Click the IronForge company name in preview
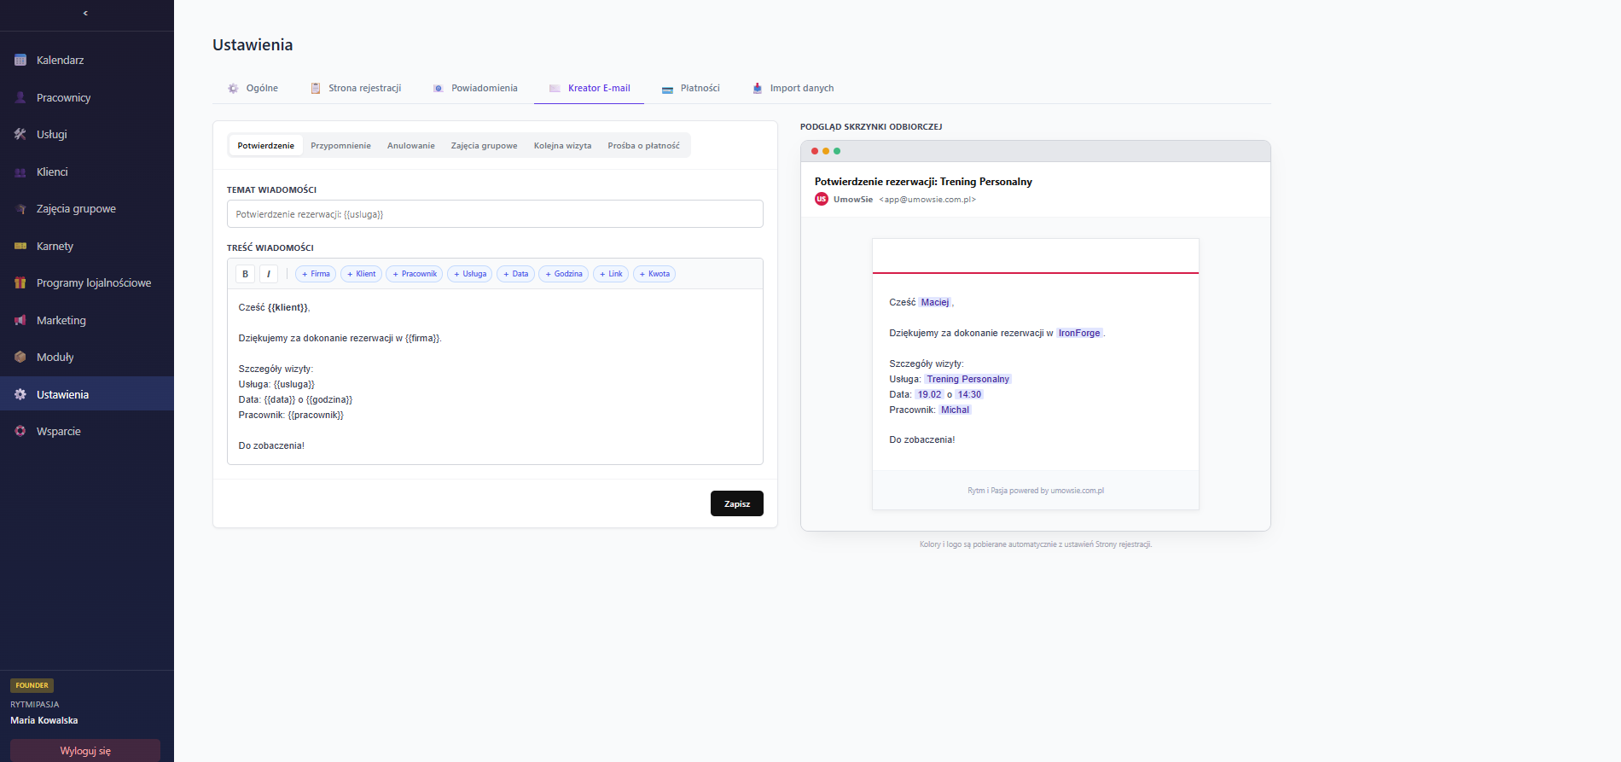1621x762 pixels. (x=1079, y=333)
